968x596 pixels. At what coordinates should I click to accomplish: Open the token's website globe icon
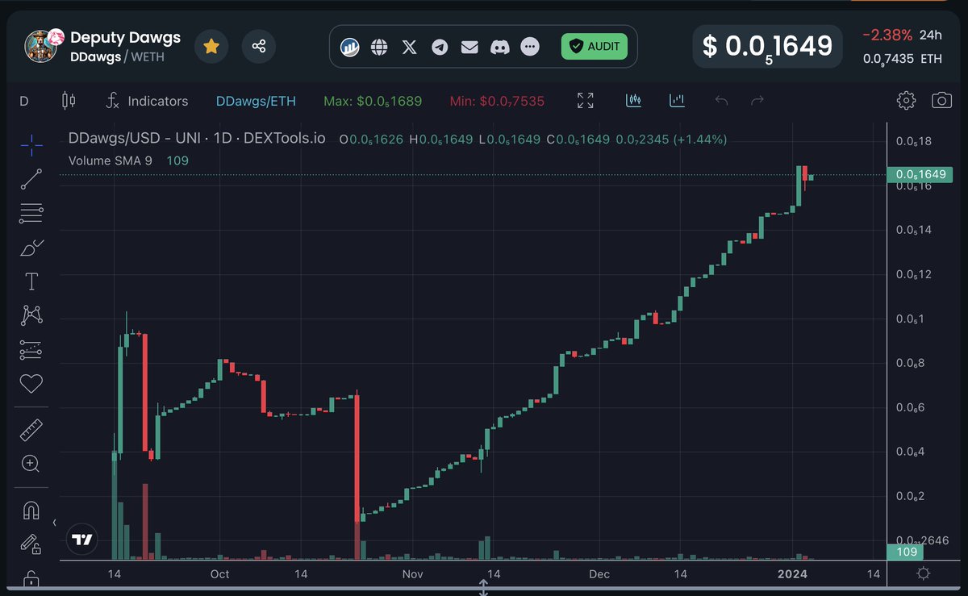tap(379, 47)
